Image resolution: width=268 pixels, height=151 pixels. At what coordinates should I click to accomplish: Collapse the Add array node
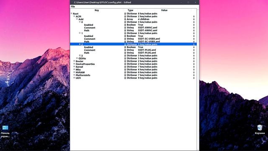coord(77,19)
